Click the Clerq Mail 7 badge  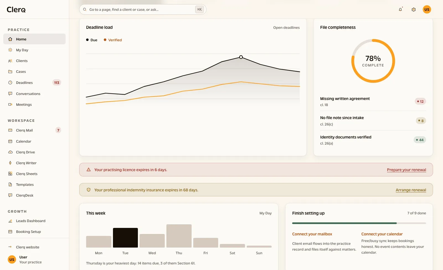(58, 130)
